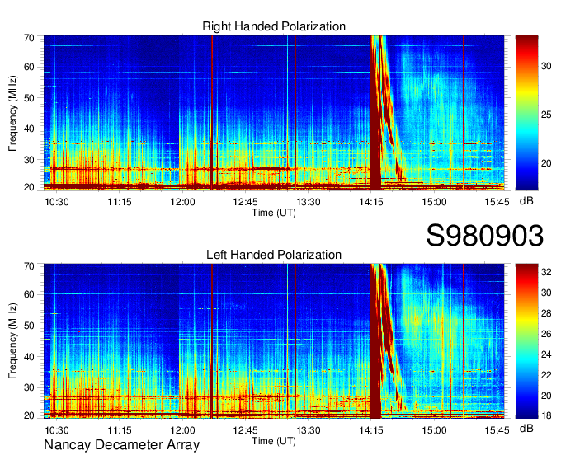Click the 70 MHz tick of Left Handed plot
This screenshot has width=561, height=455.
click(x=29, y=266)
